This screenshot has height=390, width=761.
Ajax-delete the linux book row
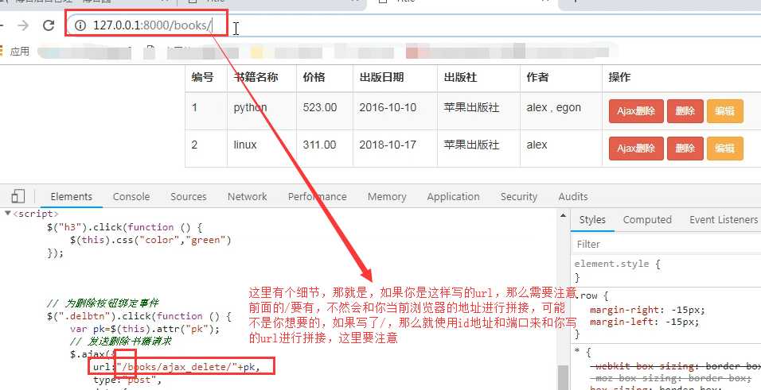pos(636,149)
